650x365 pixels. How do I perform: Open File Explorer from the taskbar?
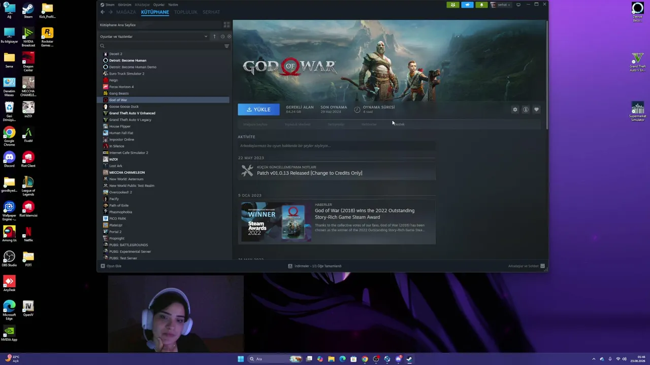(x=331, y=359)
